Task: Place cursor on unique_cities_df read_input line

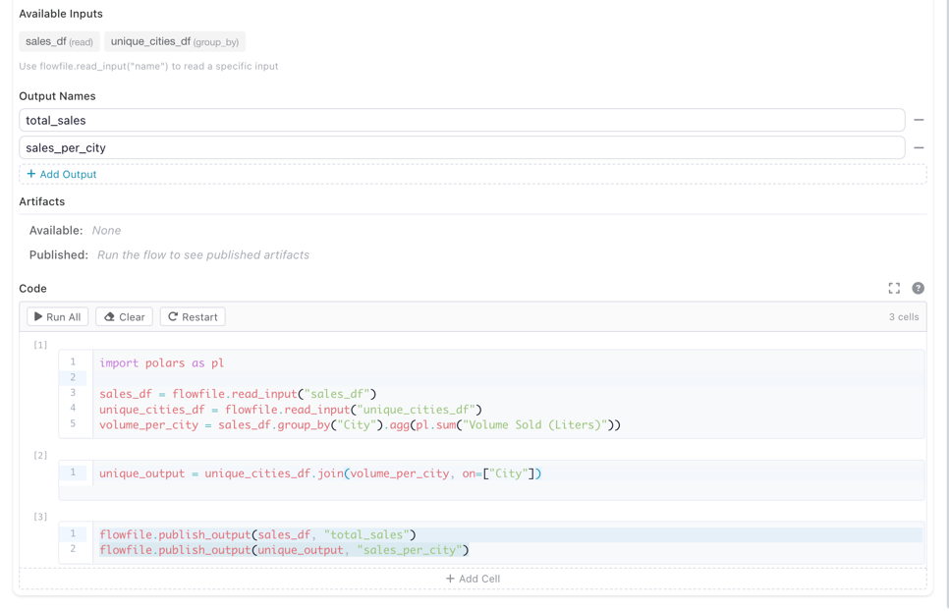Action: click(291, 410)
